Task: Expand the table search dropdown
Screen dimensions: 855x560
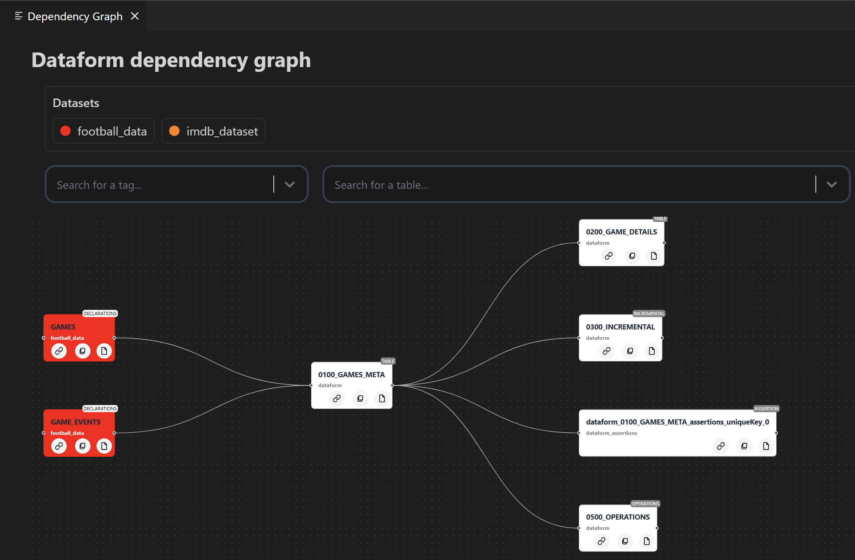Action: pyautogui.click(x=831, y=184)
